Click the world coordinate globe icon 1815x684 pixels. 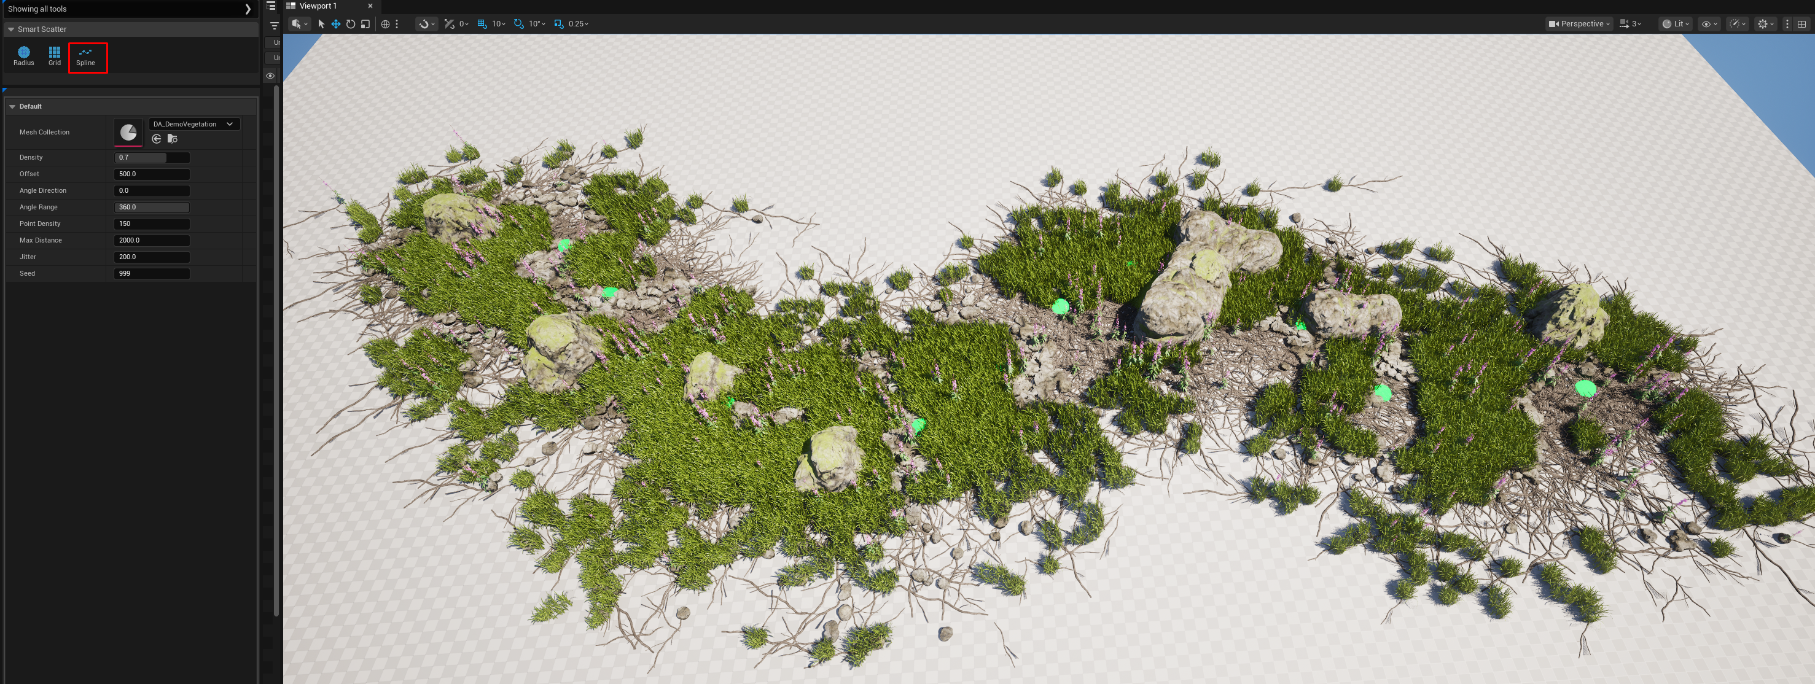[x=385, y=24]
